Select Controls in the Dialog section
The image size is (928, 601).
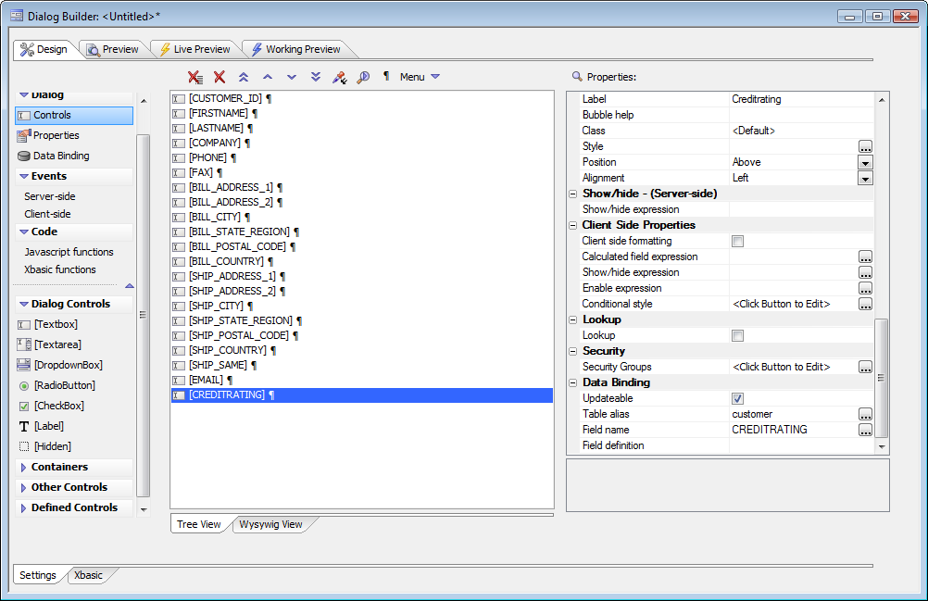click(x=74, y=116)
